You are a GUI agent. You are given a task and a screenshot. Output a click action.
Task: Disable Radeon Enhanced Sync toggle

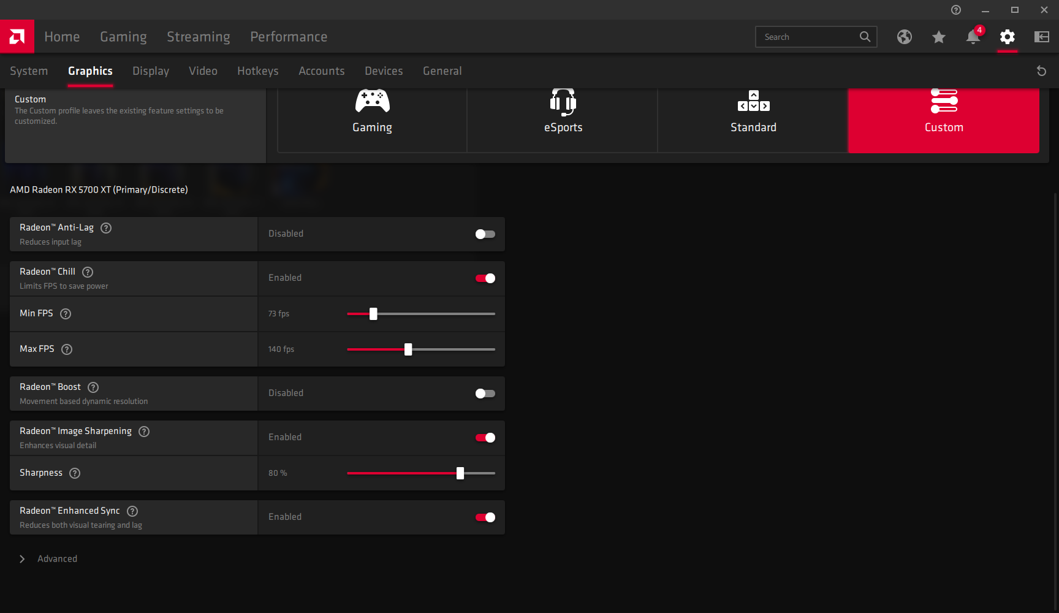click(x=485, y=517)
